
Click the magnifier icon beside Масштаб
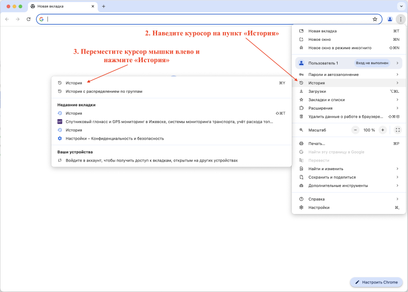[301, 130]
